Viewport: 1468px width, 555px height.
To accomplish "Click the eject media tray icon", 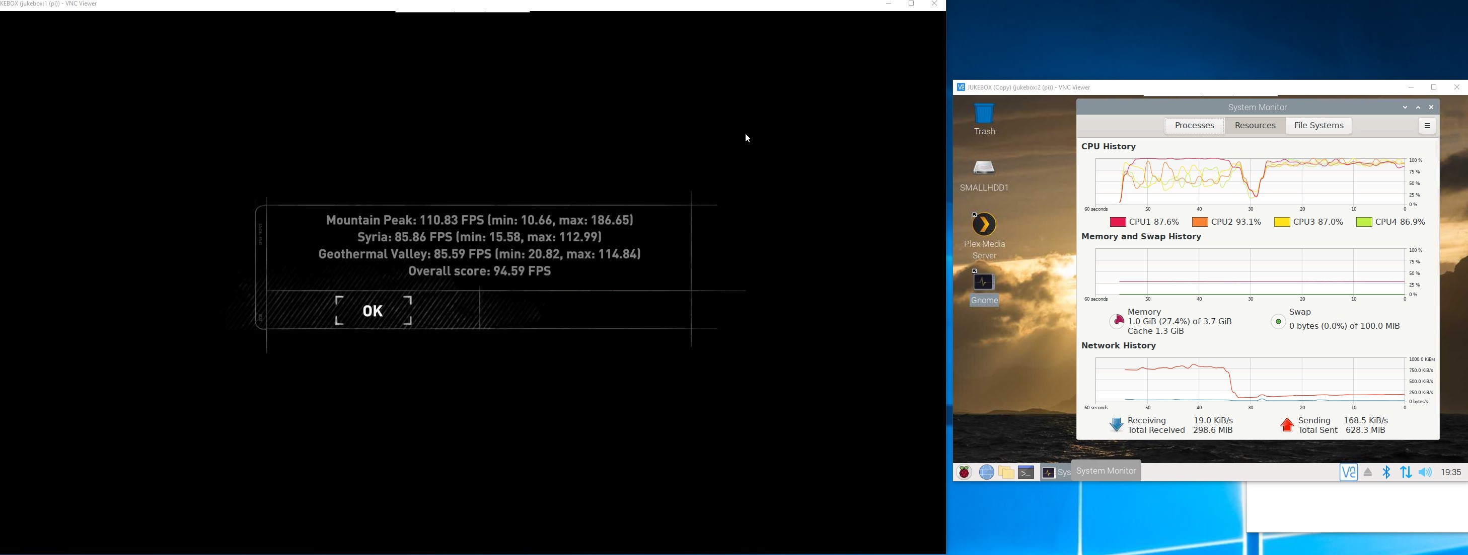I will [1368, 473].
